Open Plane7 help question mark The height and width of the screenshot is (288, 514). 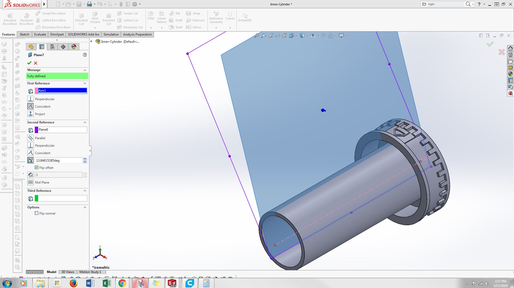85,55
